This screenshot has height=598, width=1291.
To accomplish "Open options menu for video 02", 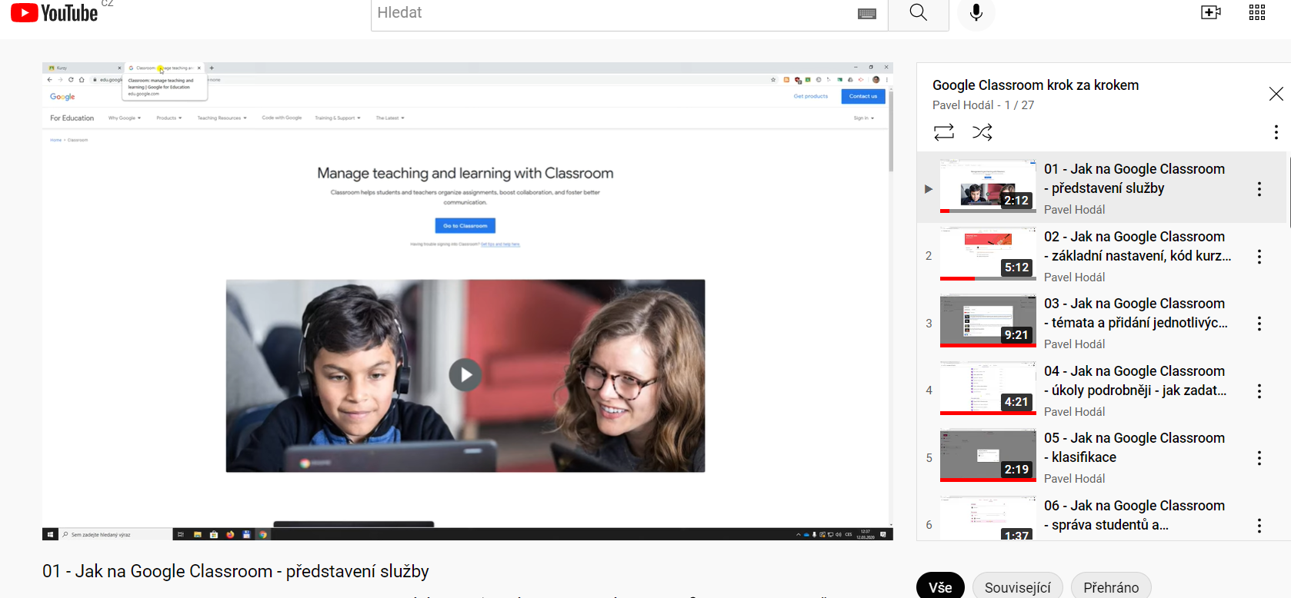I will coord(1259,257).
